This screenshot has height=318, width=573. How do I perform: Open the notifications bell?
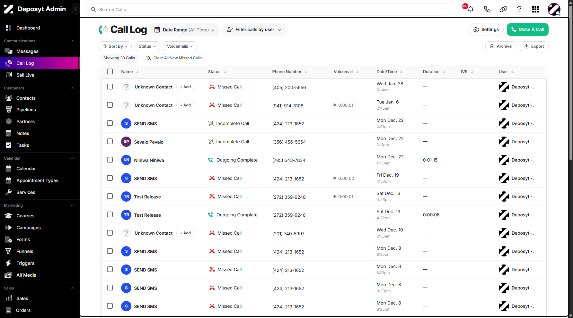[x=471, y=9]
